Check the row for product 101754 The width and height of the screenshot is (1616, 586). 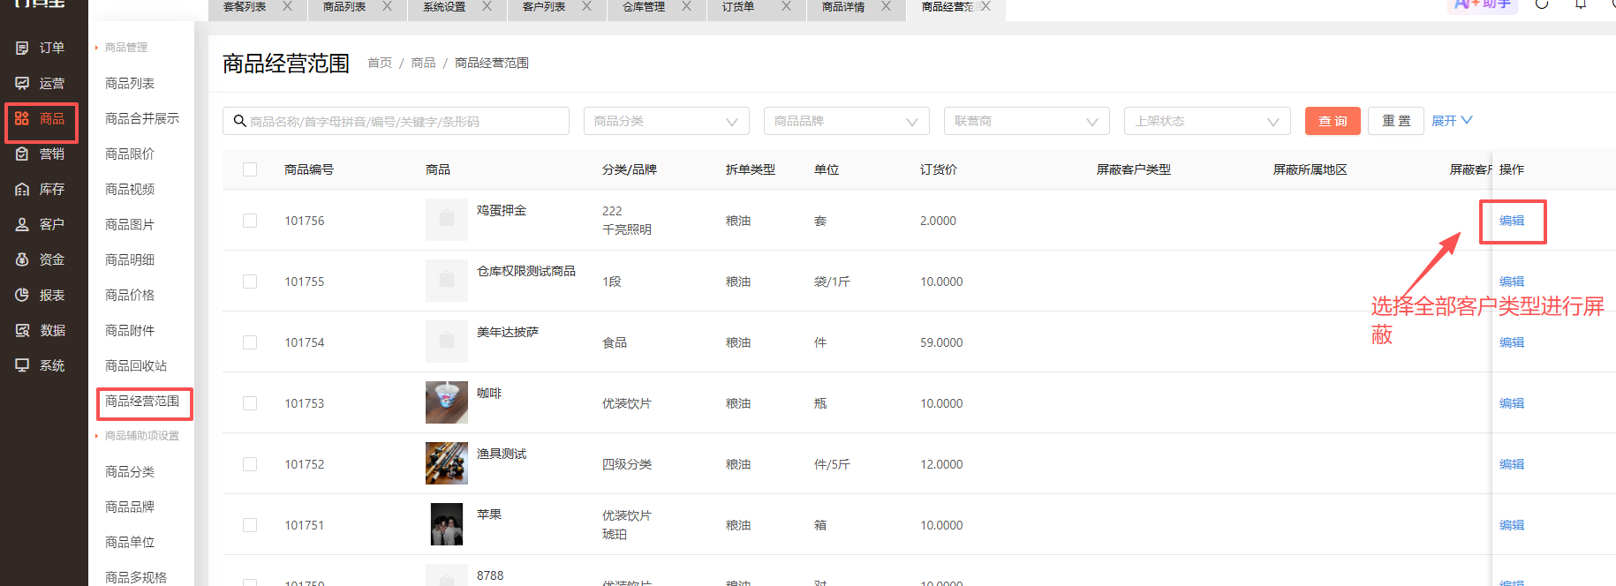[250, 342]
